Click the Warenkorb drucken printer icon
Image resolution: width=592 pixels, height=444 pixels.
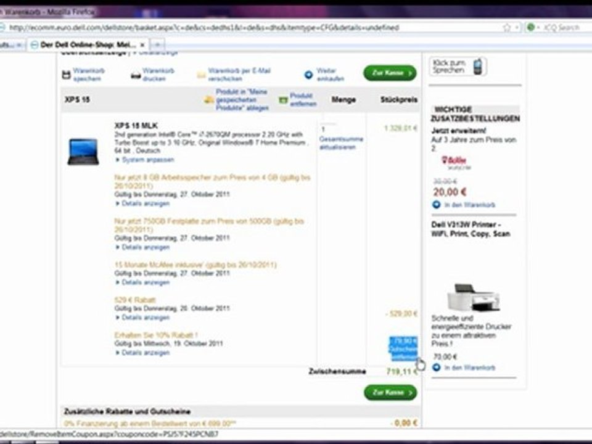click(x=136, y=75)
